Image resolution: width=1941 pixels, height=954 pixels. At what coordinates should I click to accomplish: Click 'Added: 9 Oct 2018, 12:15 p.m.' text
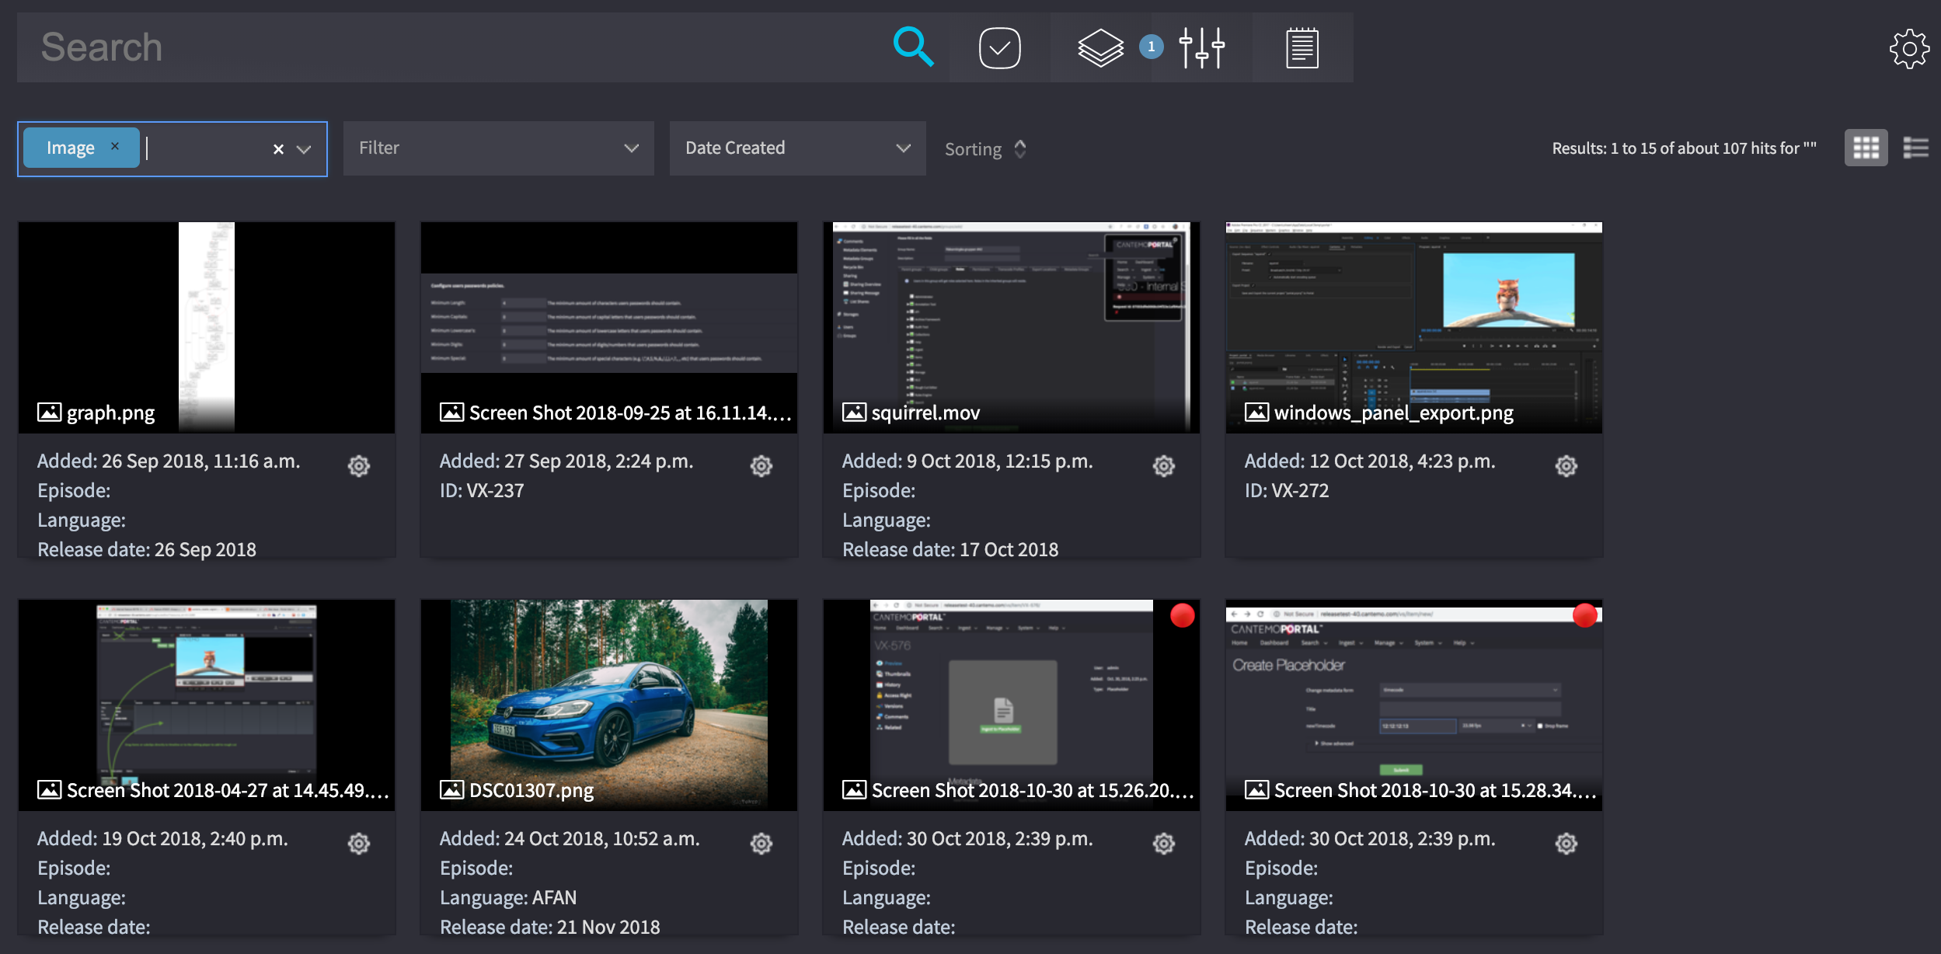point(967,461)
